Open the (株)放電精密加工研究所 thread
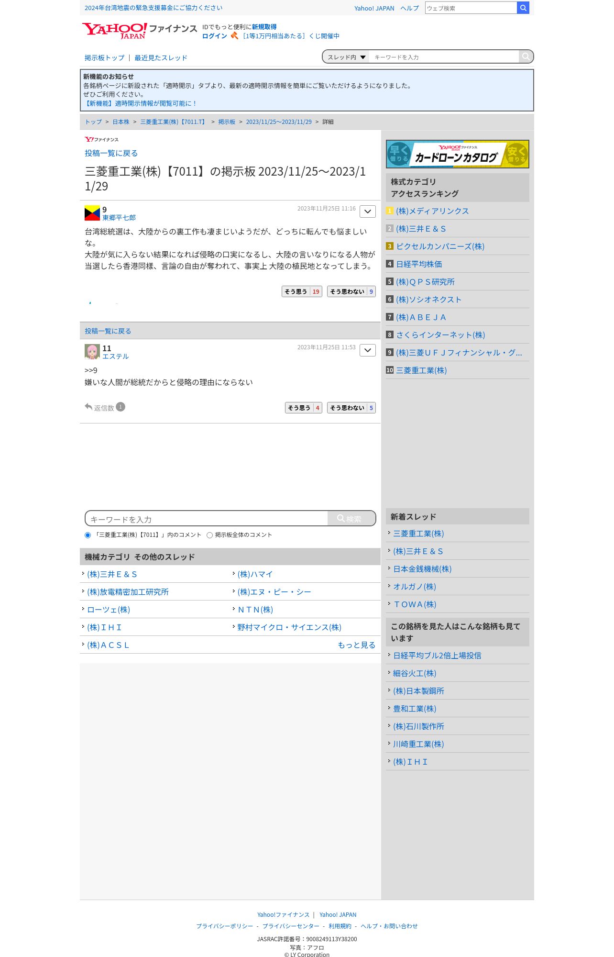Image resolution: width=614 pixels, height=957 pixels. click(128, 592)
